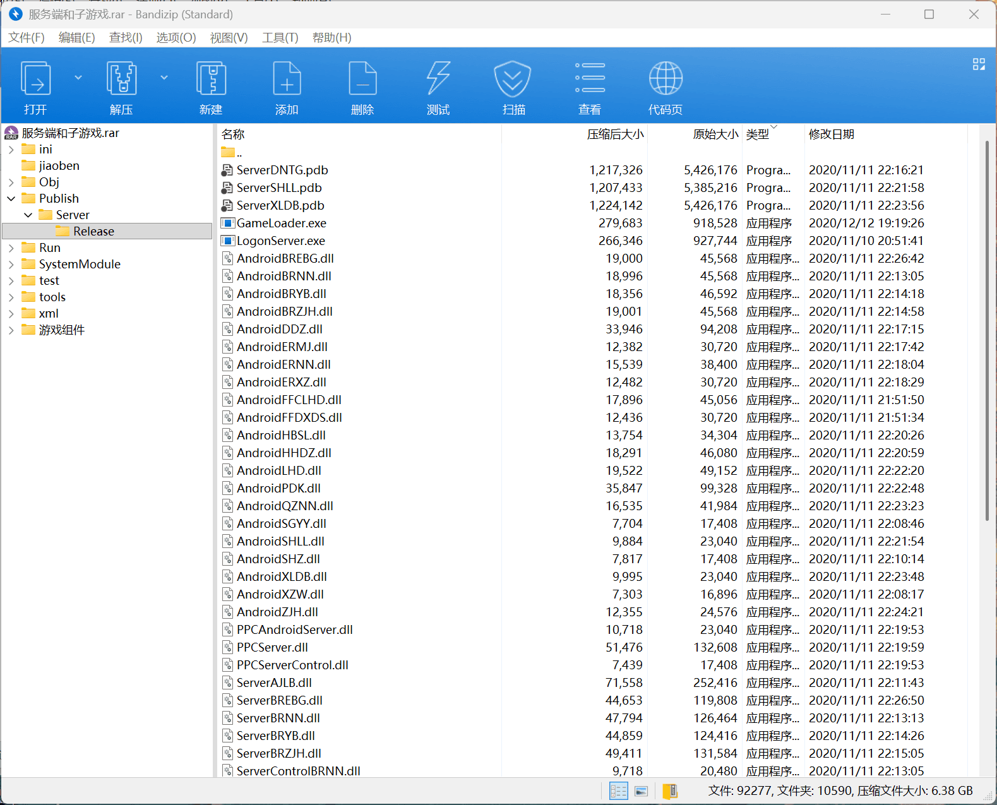Sort by the 修改日期 column header

[831, 134]
